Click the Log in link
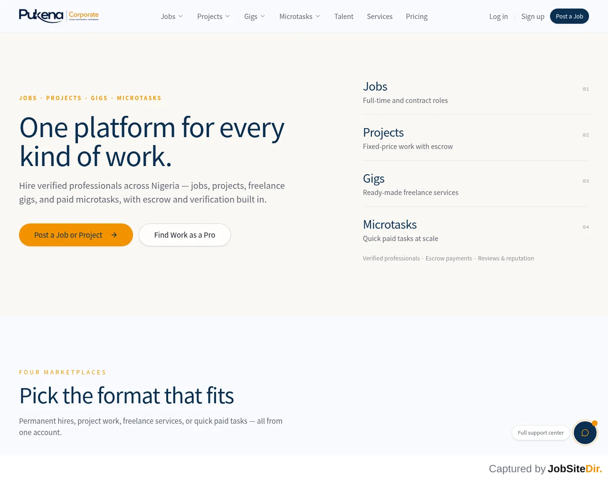608x483 pixels. point(498,16)
